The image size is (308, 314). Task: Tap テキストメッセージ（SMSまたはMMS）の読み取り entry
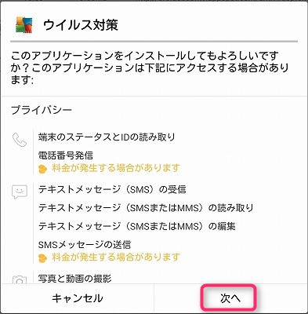[x=146, y=208]
